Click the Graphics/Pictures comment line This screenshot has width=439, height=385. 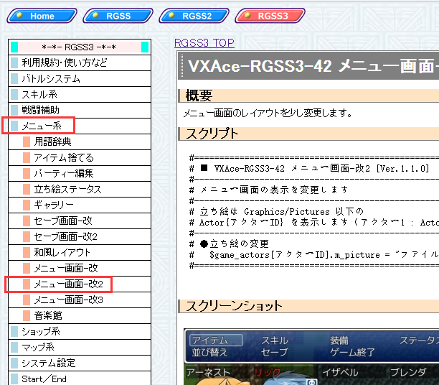pos(276,211)
